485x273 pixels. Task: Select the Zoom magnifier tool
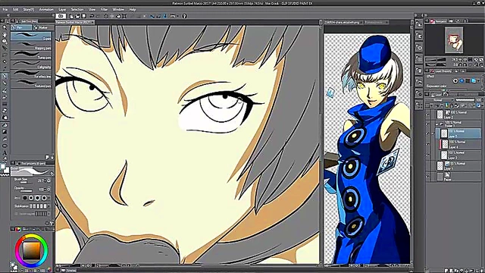coord(5,27)
